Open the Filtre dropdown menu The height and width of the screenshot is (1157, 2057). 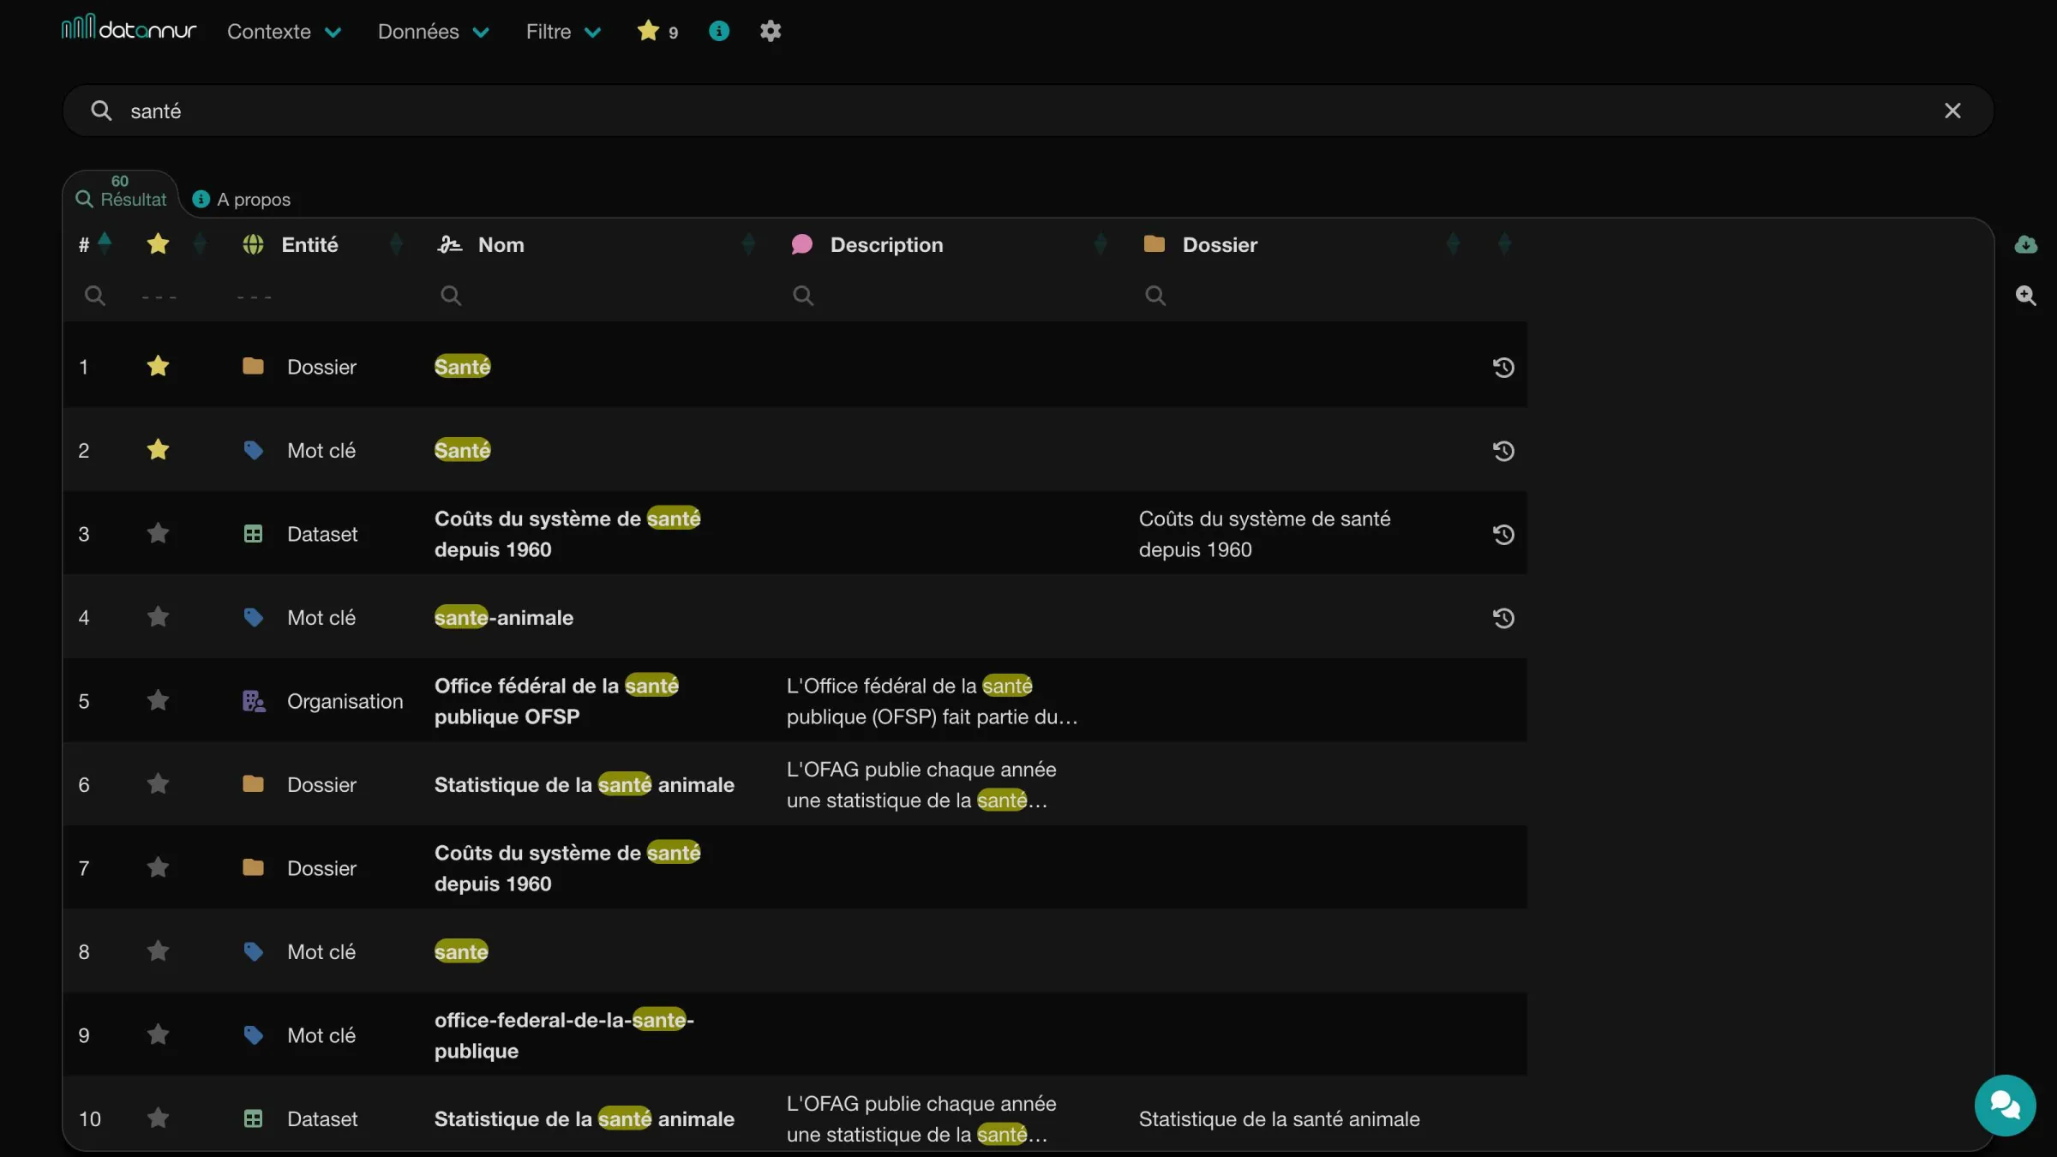563,31
